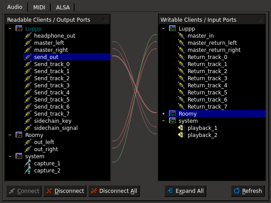This screenshot has width=271, height=203.
Task: Switch to the ALSA tab
Action: (x=63, y=8)
